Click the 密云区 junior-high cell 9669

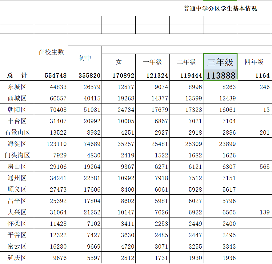[x=85, y=246]
